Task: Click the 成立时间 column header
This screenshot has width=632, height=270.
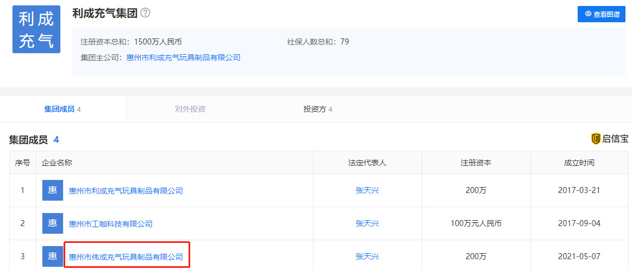Action: [579, 163]
